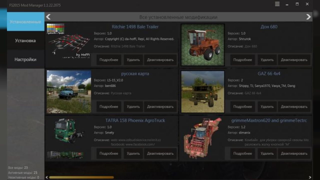Select the GAZ 66 4x4 truck thumbnail
Screen dimensions: 320x180
pyautogui.click(x=203, y=91)
